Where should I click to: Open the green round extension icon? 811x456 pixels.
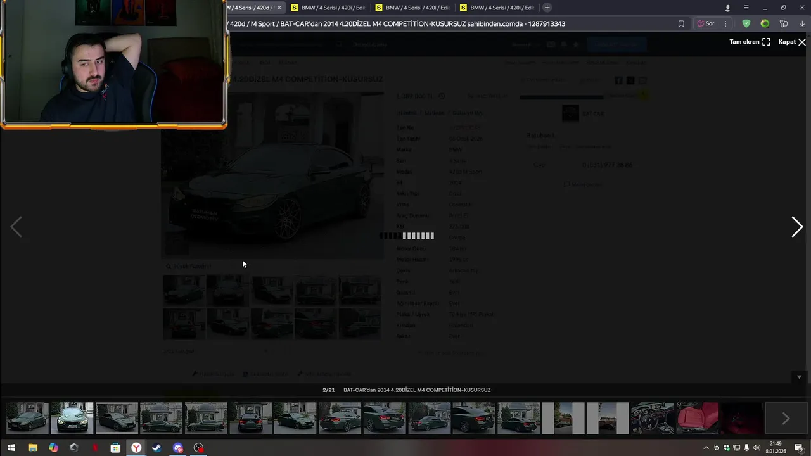coord(765,23)
